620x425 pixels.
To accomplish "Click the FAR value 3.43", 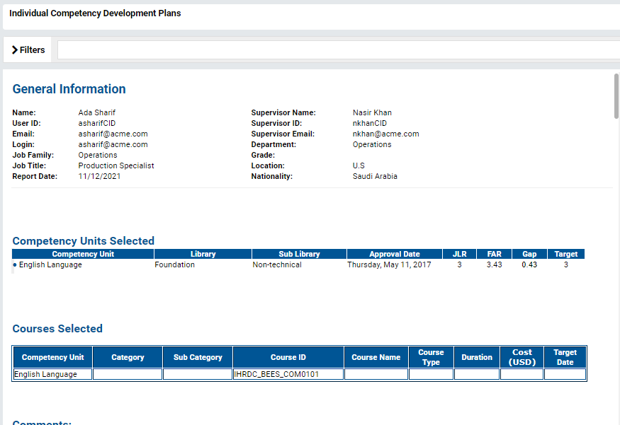I will tap(495, 264).
